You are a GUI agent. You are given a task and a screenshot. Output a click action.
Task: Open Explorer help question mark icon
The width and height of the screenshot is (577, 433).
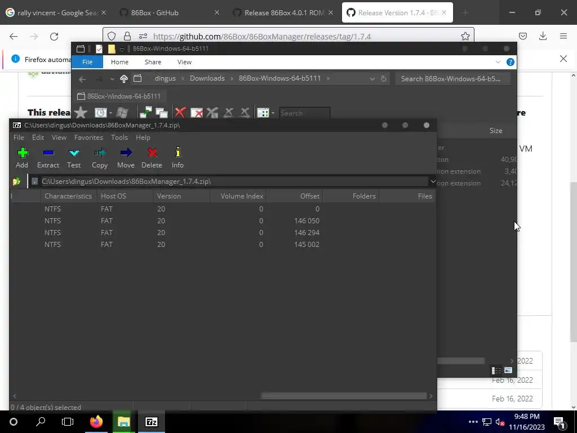coord(510,62)
